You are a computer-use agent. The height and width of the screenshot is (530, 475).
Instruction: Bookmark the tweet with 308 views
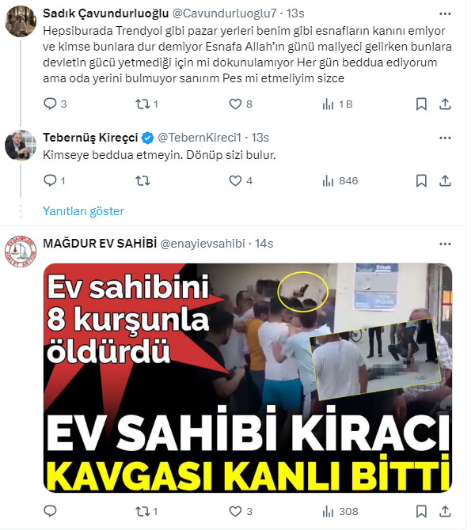point(421,511)
